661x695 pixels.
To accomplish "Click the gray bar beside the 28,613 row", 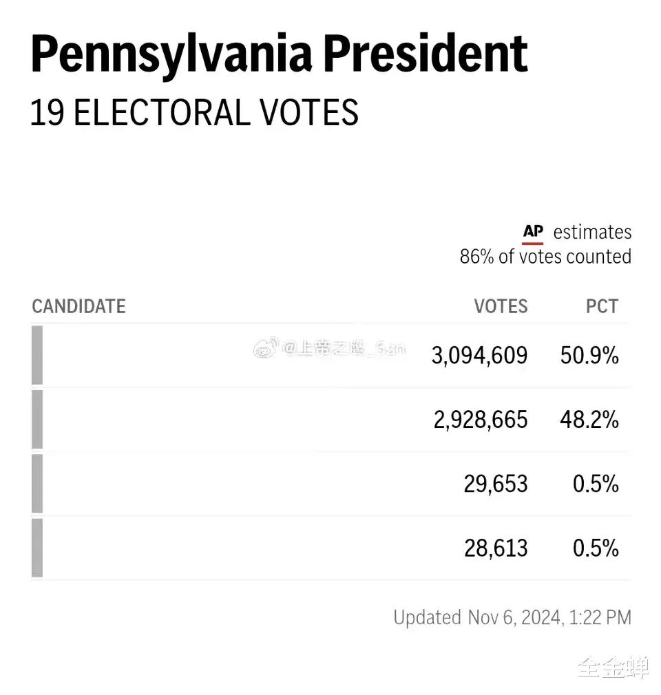I will (37, 548).
